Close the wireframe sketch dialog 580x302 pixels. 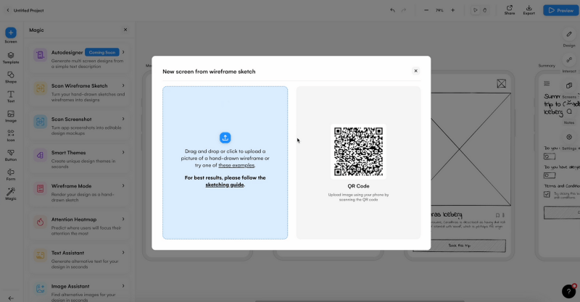[x=415, y=70]
